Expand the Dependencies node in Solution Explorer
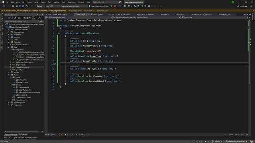This screenshot has height=143, width=255. coord(9,32)
